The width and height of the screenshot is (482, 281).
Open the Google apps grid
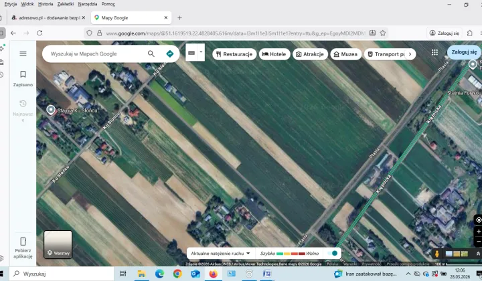pyautogui.click(x=434, y=52)
